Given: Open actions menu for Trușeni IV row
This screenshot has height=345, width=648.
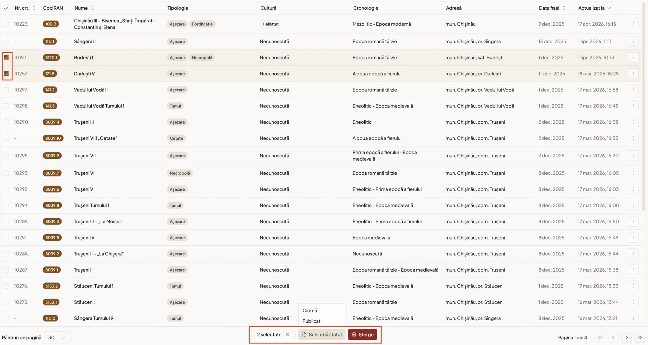Looking at the screenshot, I should click(633, 237).
